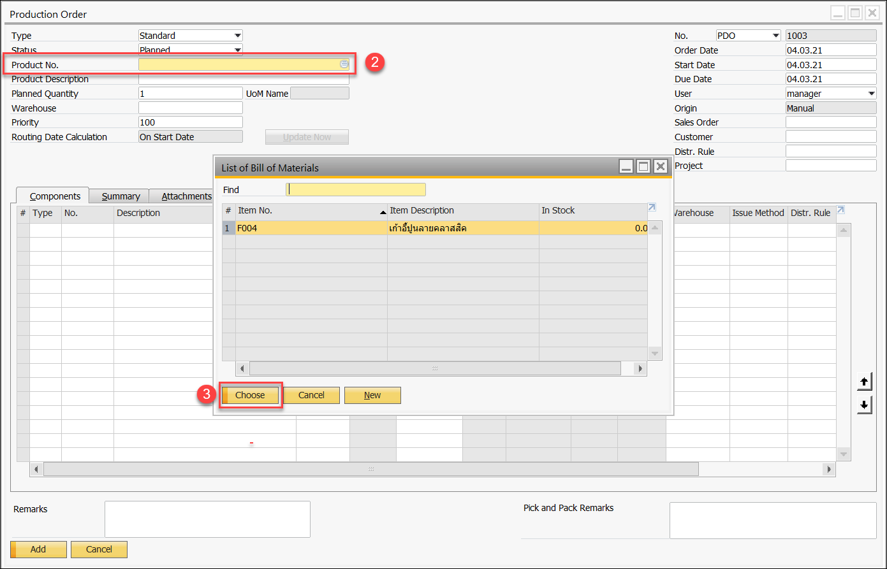Screen dimensions: 887x569
Task: Click the Routing Date Calculation field
Action: 190,137
